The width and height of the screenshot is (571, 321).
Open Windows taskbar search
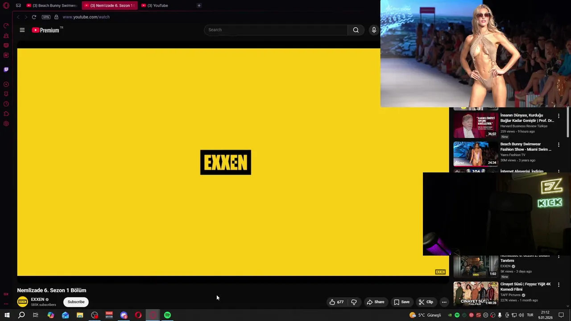pos(21,315)
